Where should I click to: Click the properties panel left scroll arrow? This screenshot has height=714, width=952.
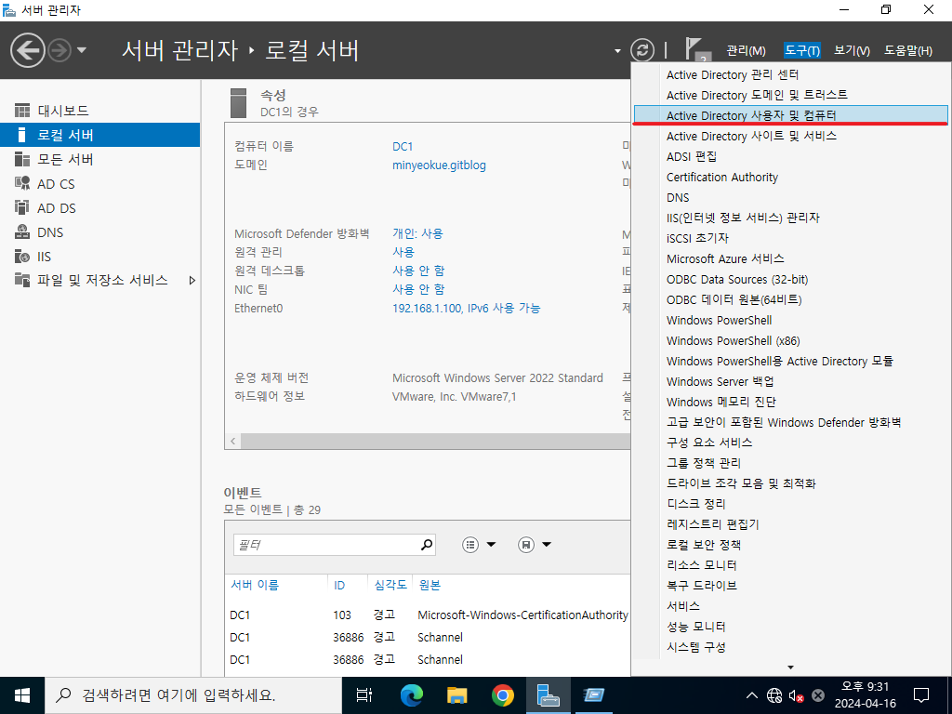[233, 442]
